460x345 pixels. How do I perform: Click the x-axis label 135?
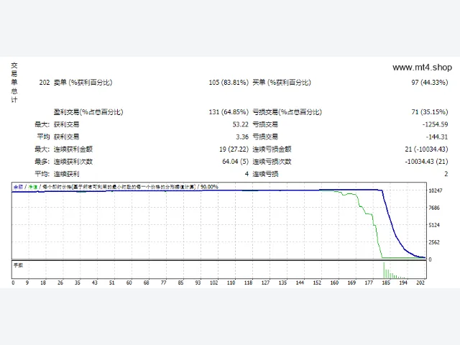tap(282, 282)
